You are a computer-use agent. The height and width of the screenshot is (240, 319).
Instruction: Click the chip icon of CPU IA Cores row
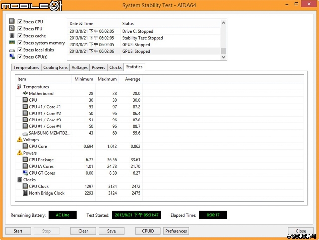tap(25, 166)
